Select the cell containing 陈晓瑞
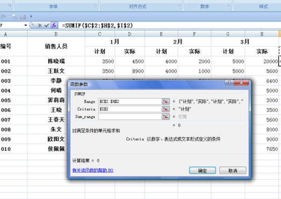Viewport: 281px width, 199px height. [x=56, y=61]
